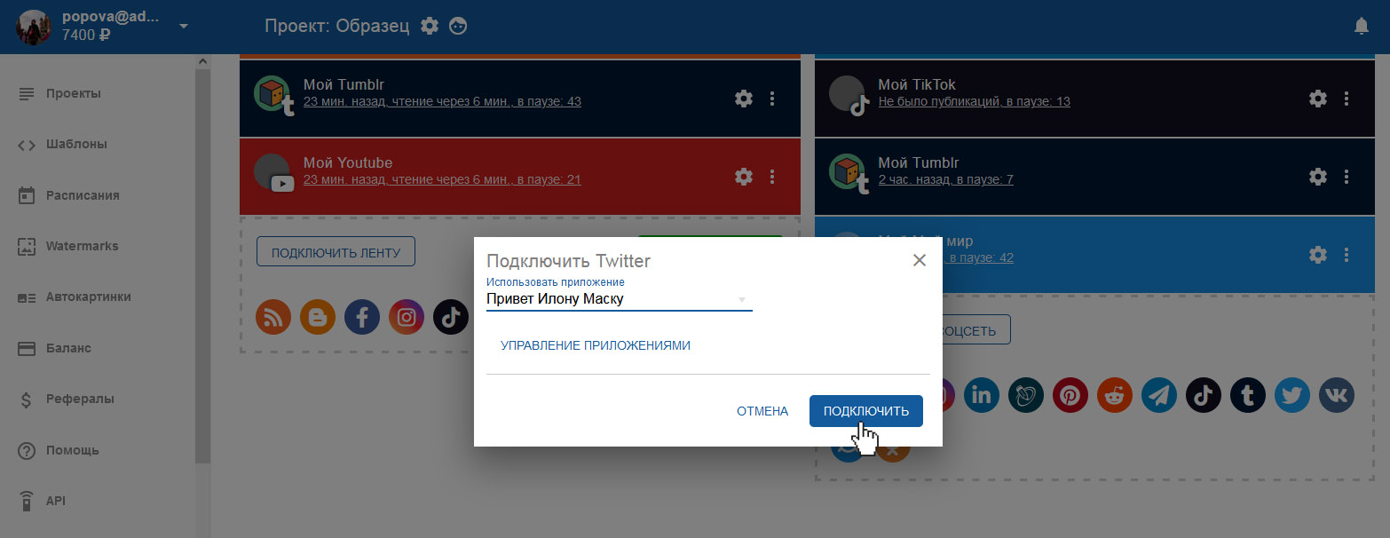
Task: Click the LinkedIn icon
Action: 982,395
